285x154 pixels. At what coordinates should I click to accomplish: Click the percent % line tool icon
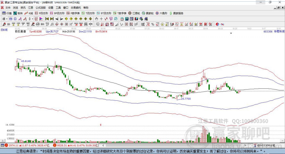(x=153, y=24)
